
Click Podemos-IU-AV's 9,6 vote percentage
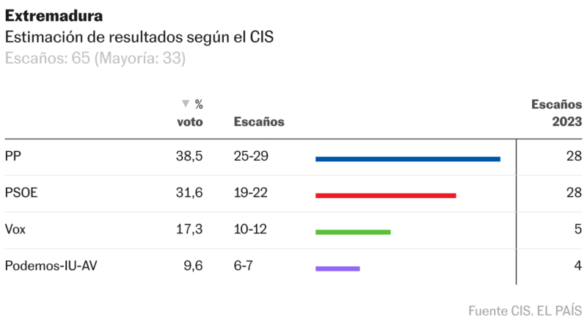193,266
